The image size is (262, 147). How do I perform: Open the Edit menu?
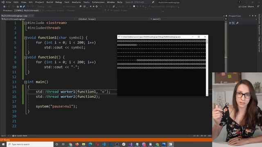(16, 2)
